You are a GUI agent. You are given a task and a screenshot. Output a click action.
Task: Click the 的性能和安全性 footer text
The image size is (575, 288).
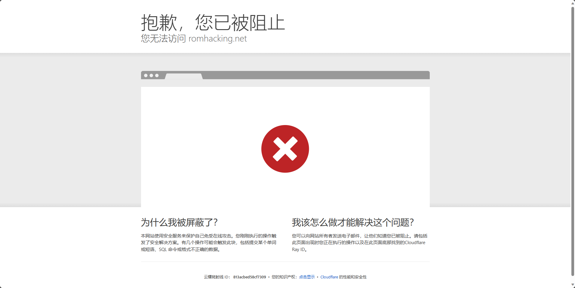tap(353, 277)
